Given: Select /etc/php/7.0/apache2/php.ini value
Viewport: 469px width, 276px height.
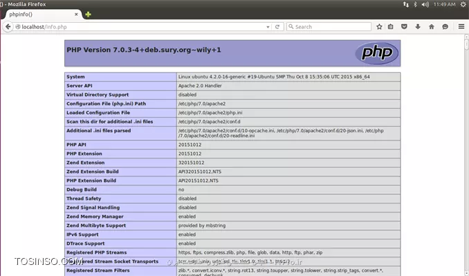Looking at the screenshot, I should (x=210, y=113).
